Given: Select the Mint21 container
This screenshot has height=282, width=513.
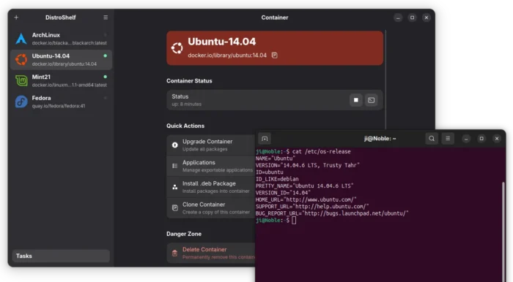Looking at the screenshot, I should pos(61,80).
